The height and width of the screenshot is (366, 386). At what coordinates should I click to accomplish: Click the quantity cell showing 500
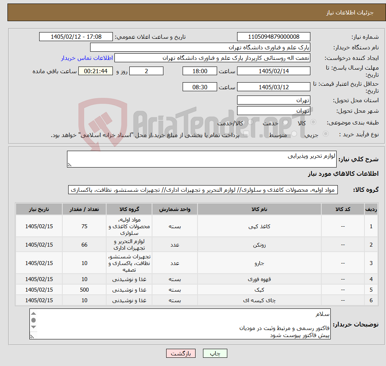(84, 290)
